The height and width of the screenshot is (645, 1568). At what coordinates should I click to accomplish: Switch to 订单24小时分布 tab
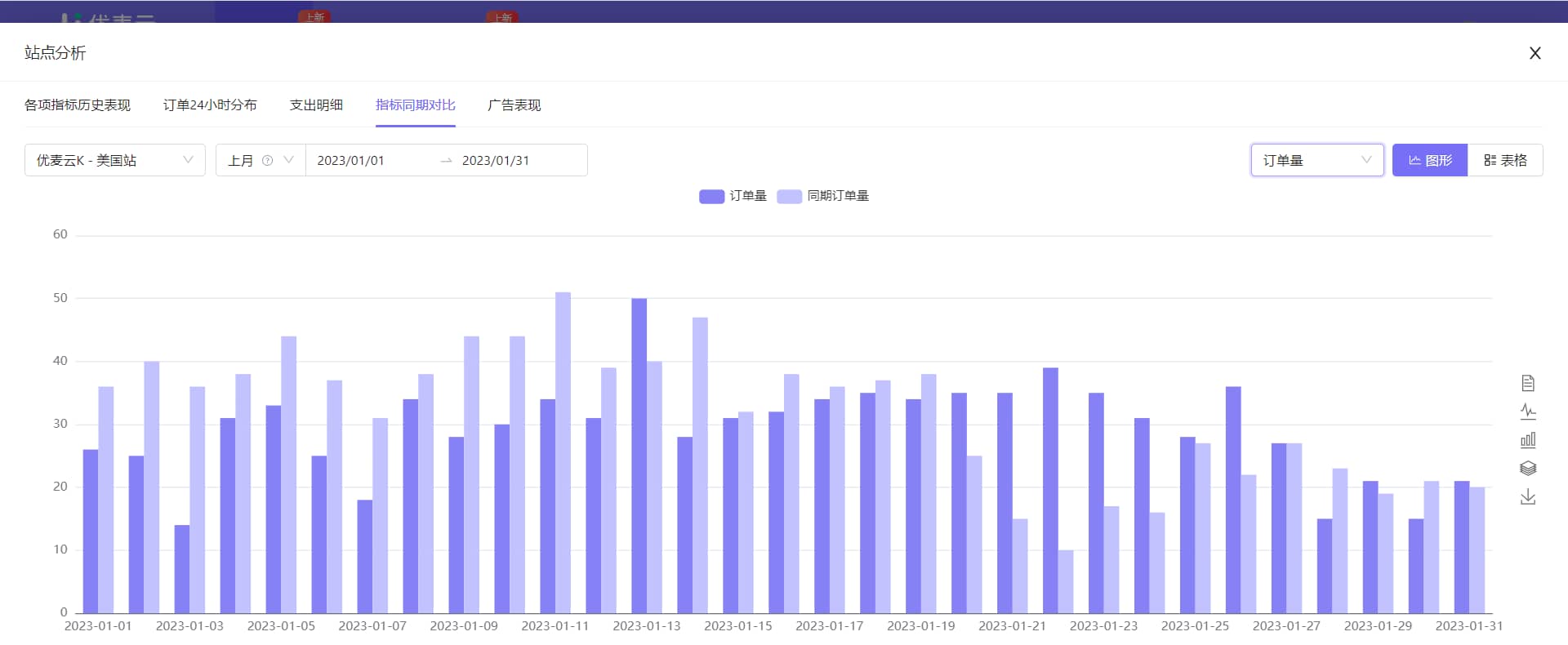pos(210,105)
